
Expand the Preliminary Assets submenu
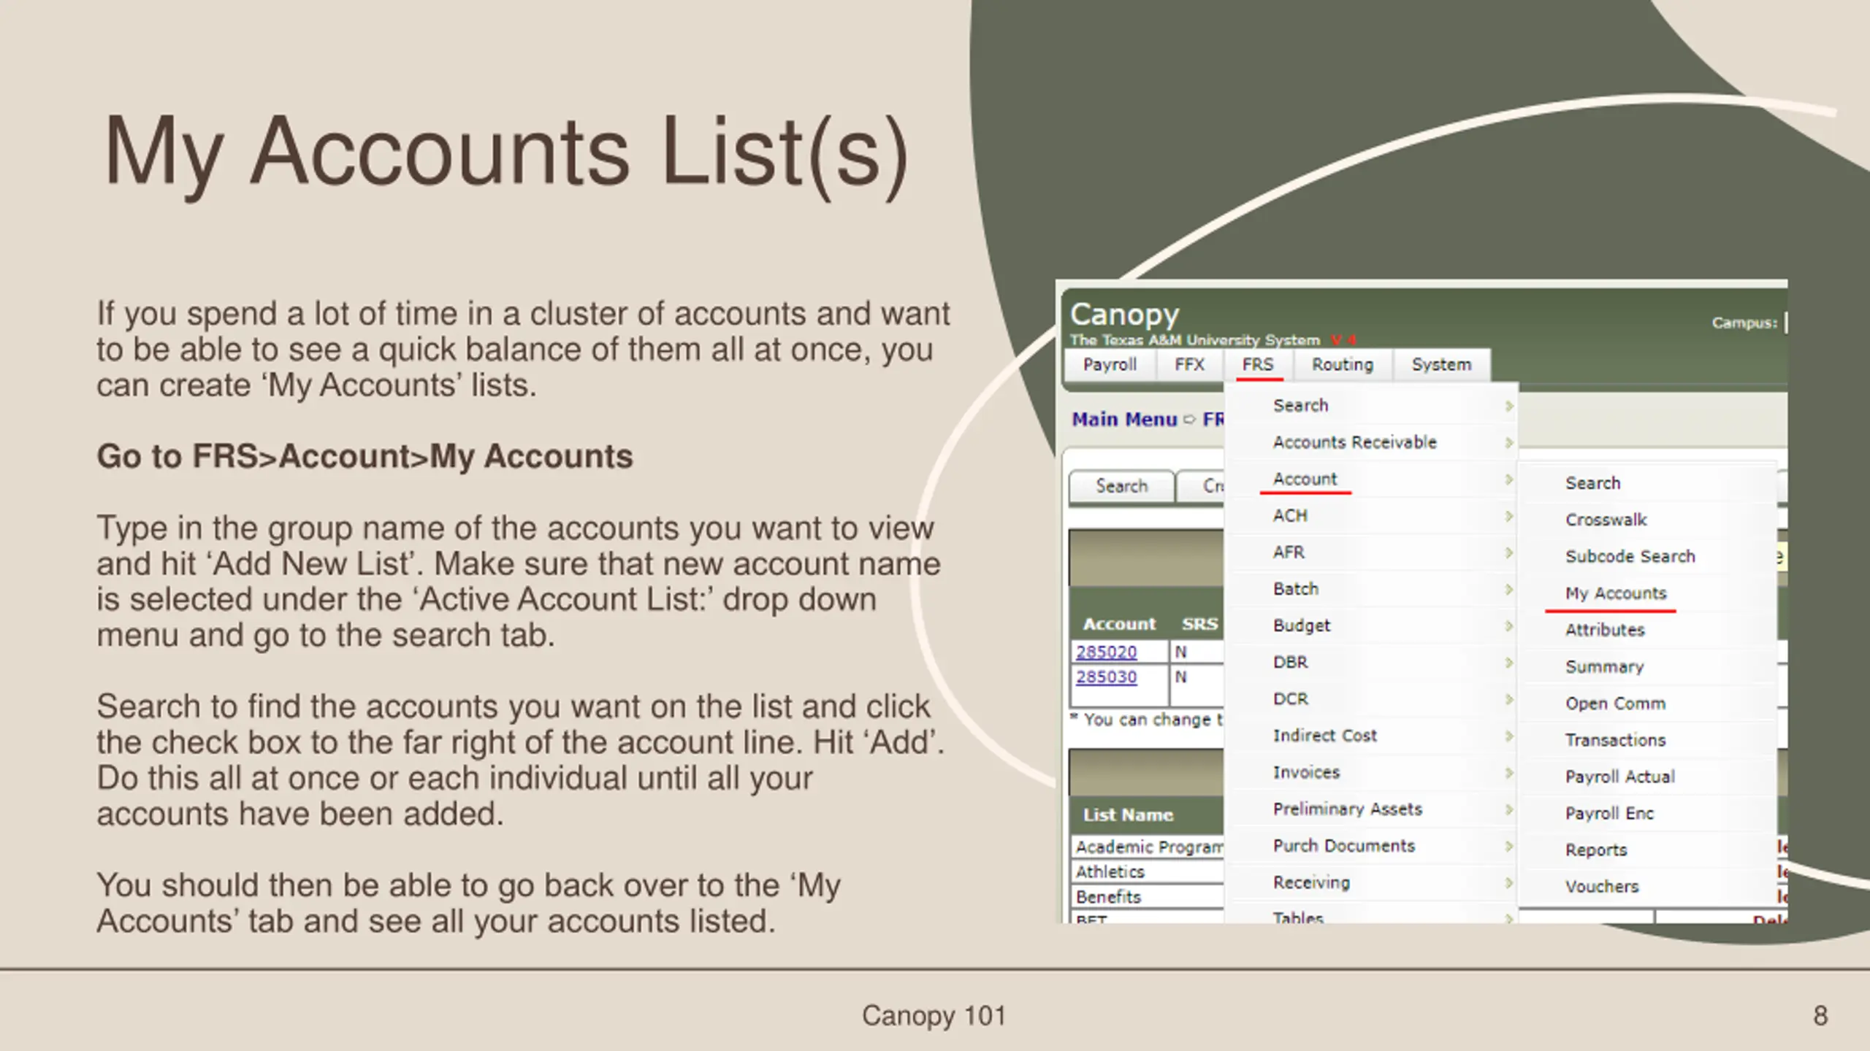pos(1372,809)
